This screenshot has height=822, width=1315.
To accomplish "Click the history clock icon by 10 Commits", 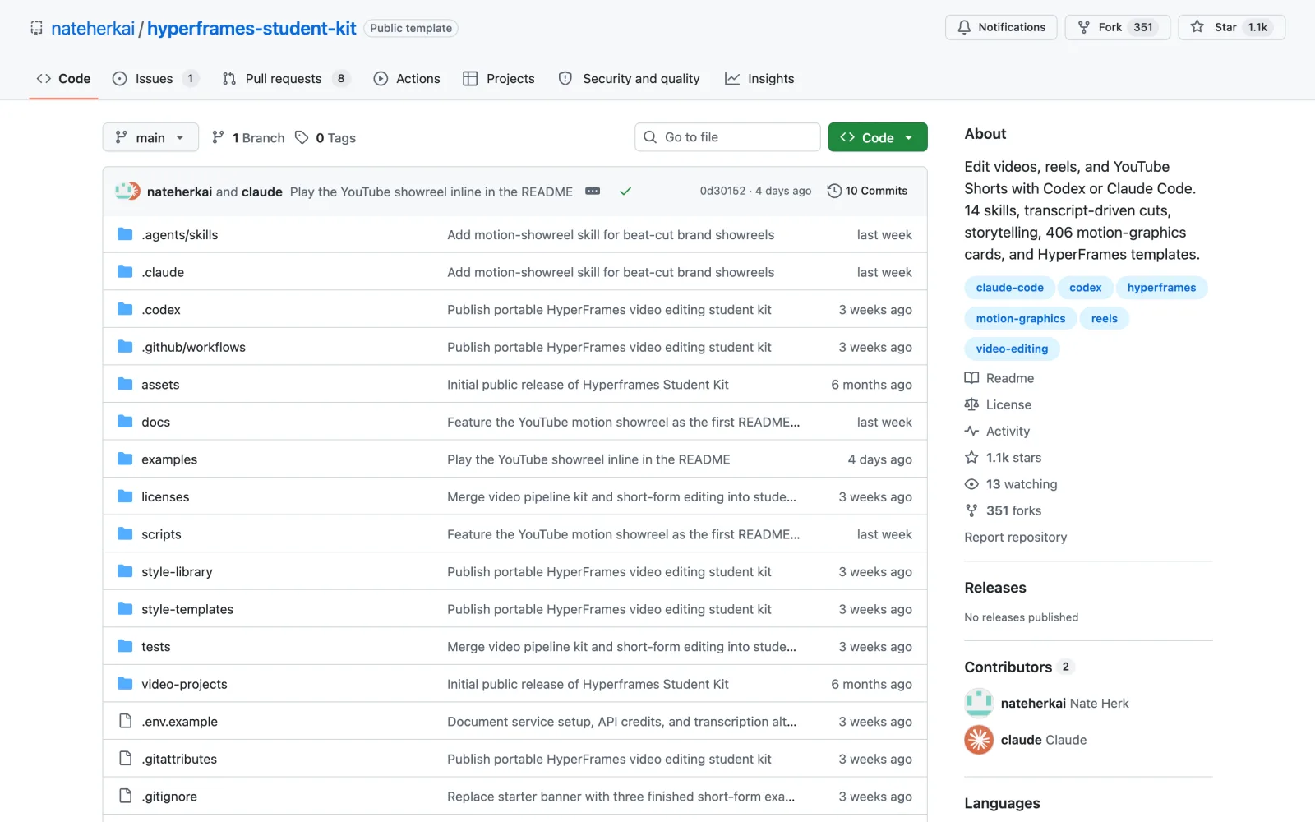I will (x=834, y=191).
